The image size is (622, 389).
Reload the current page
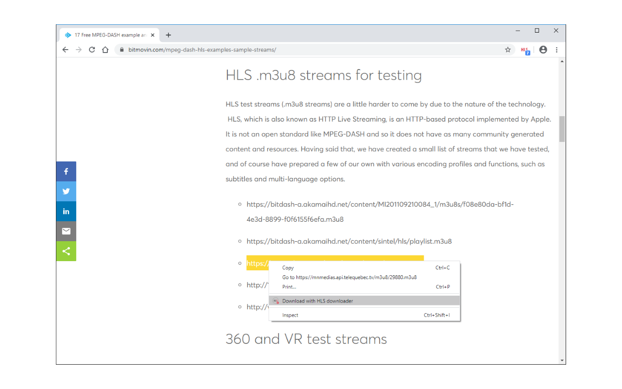[x=92, y=49]
